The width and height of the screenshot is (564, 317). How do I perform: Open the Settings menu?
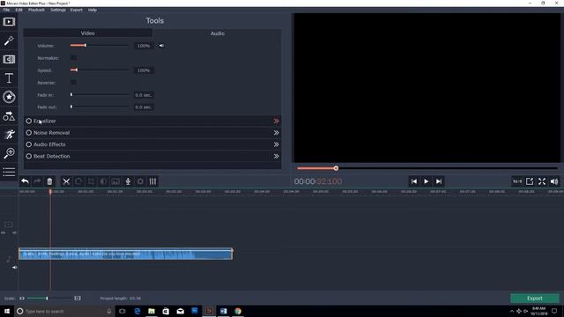click(58, 10)
